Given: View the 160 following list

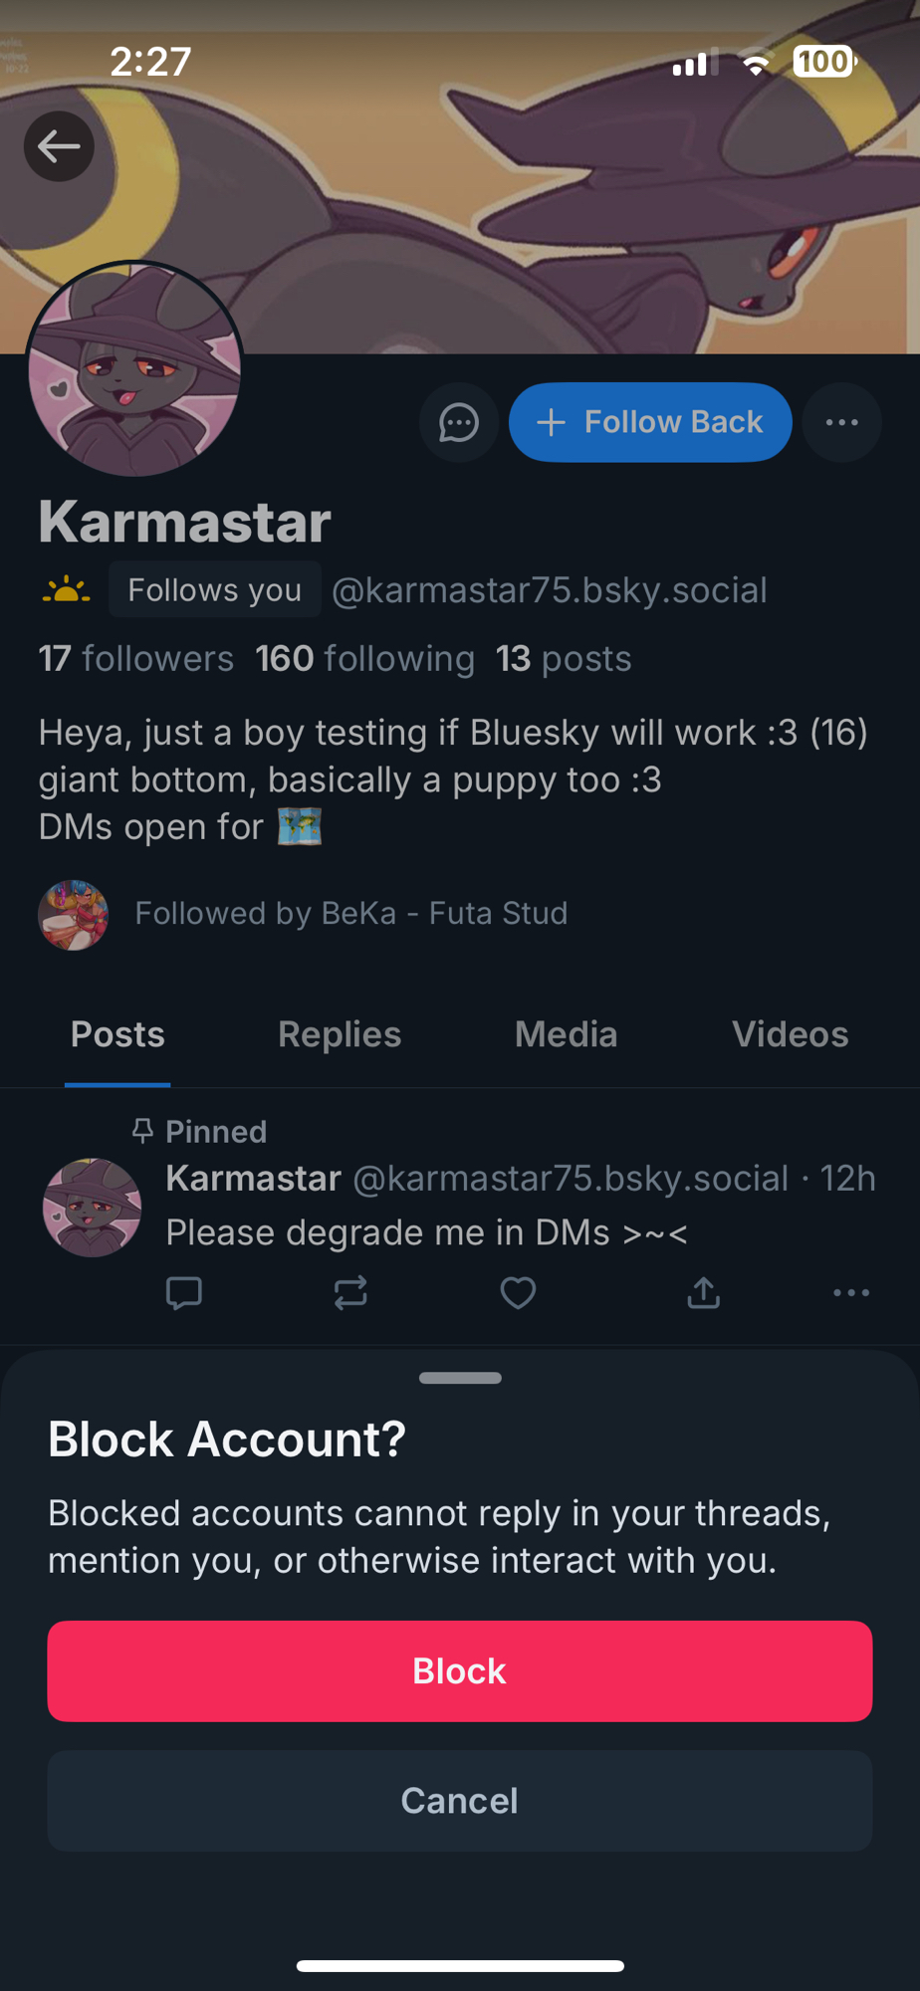Looking at the screenshot, I should coord(364,658).
